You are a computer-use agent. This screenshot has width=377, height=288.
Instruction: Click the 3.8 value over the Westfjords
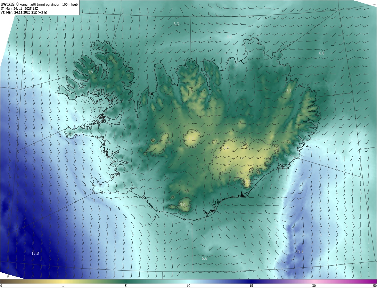[x=90, y=72]
